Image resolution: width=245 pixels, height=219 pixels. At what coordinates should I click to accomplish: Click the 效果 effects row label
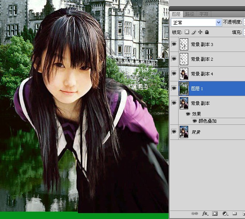(196, 114)
